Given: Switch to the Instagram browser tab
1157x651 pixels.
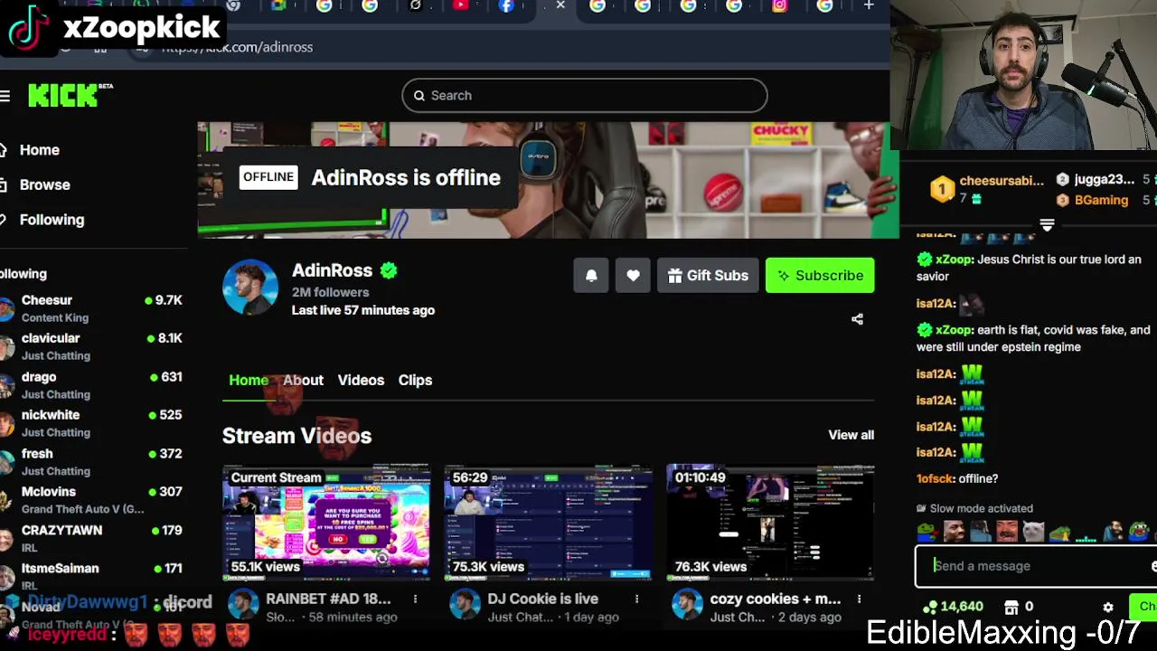Looking at the screenshot, I should point(779,6).
